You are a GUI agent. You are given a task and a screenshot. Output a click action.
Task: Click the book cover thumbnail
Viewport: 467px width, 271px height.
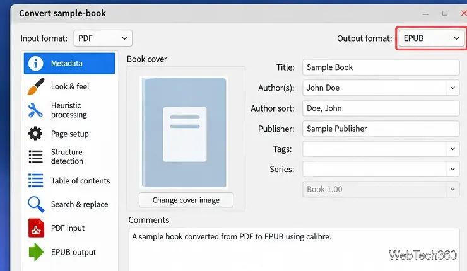click(184, 132)
